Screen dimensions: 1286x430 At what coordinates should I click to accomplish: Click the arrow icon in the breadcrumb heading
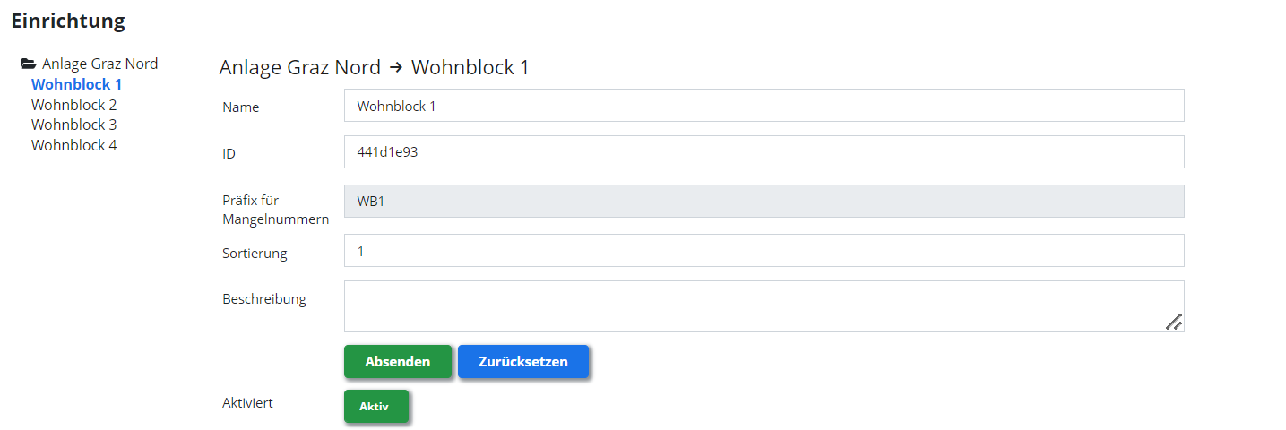[x=396, y=67]
